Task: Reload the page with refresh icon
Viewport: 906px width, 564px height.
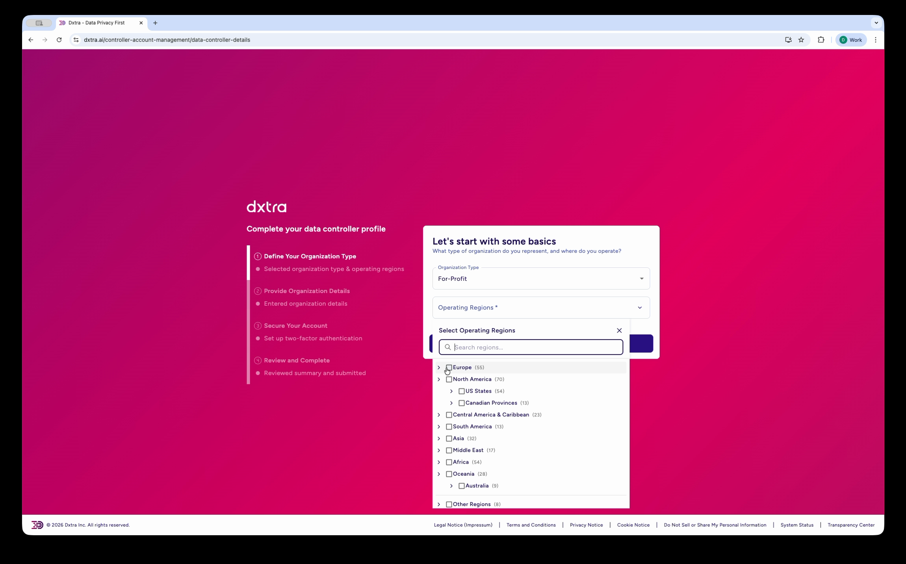Action: 59,40
